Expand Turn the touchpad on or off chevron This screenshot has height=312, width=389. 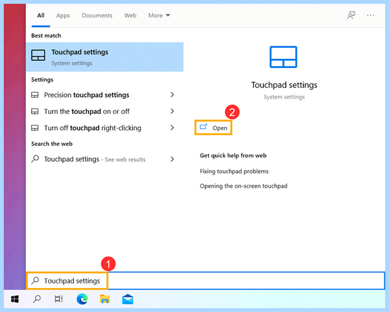pos(172,111)
